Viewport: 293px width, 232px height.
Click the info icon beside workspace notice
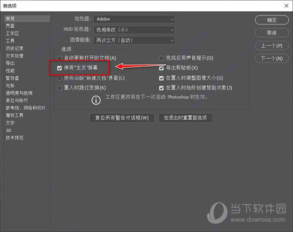[x=96, y=100]
